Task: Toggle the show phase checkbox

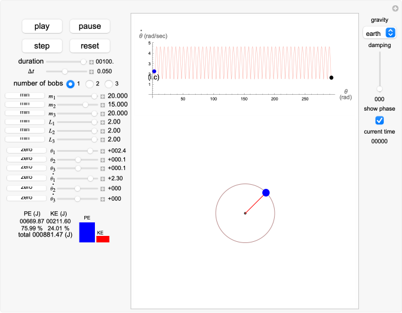Action: coord(380,120)
